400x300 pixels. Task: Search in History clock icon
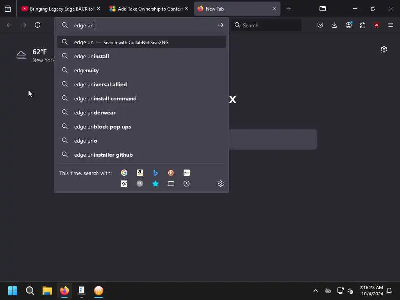(186, 184)
